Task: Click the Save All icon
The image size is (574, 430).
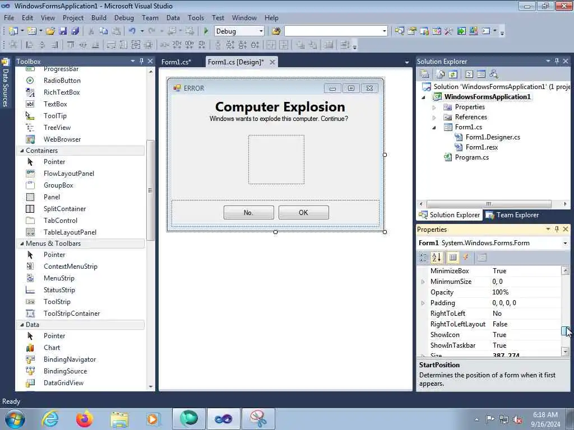Action: [75, 31]
